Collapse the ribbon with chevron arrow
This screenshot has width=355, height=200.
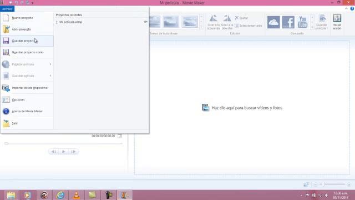pos(346,9)
